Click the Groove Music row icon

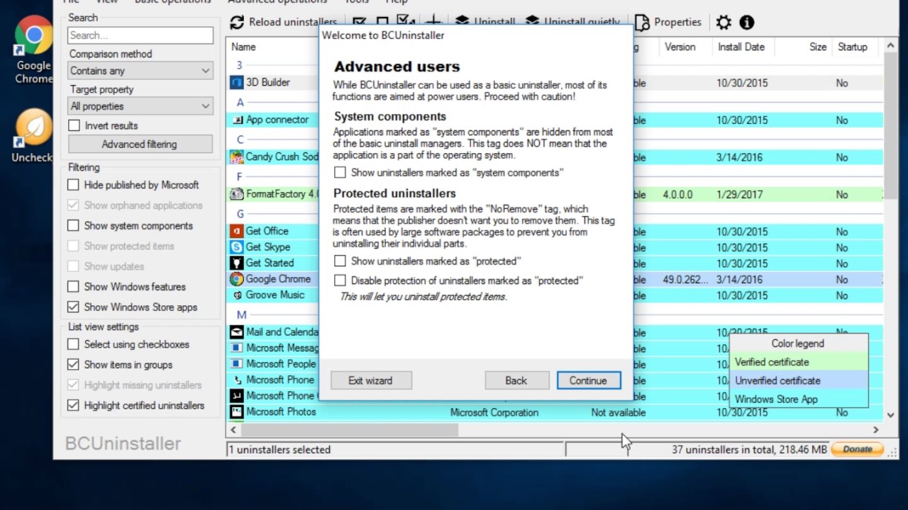tap(237, 295)
